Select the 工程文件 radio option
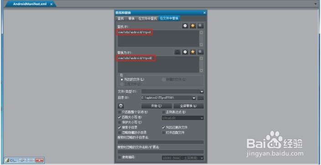Screen dimensions: 321x165 point(122,84)
